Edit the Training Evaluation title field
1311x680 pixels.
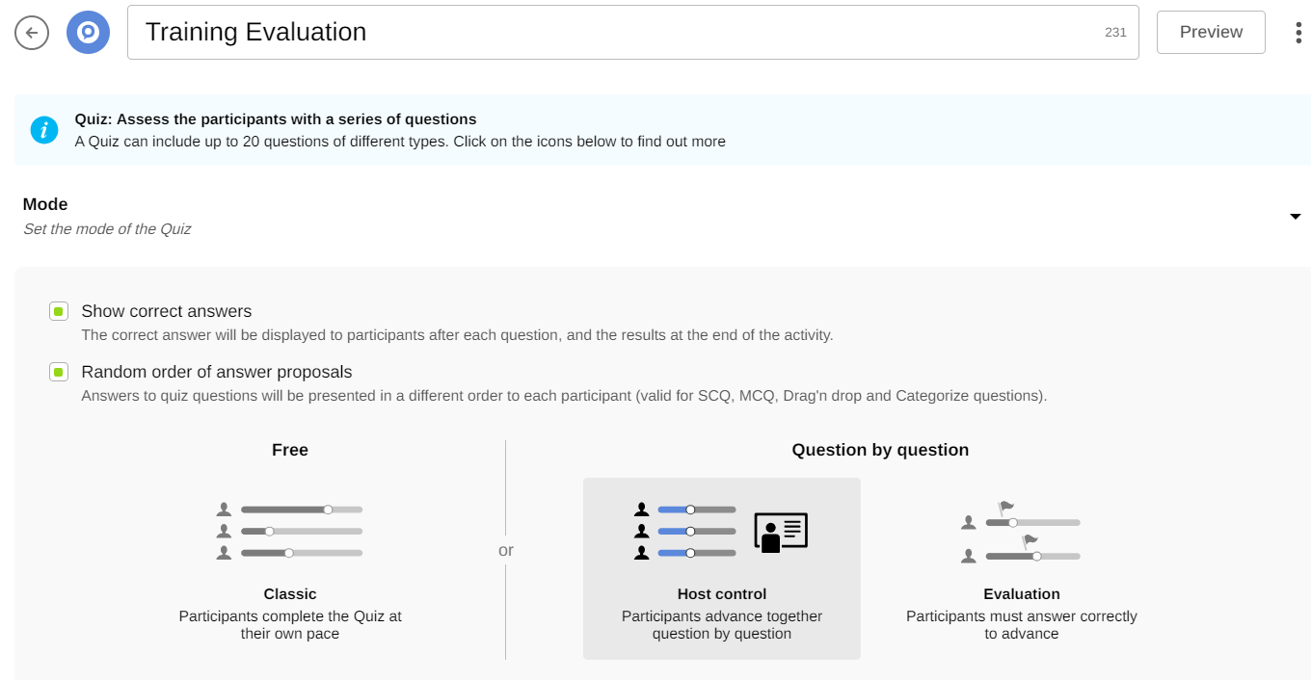(x=617, y=33)
